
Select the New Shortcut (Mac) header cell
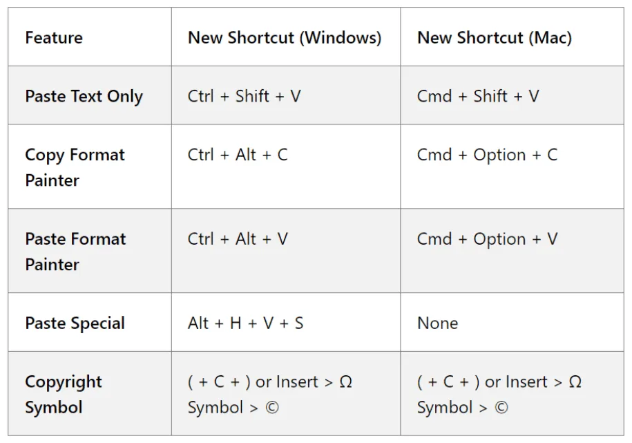[x=495, y=37]
